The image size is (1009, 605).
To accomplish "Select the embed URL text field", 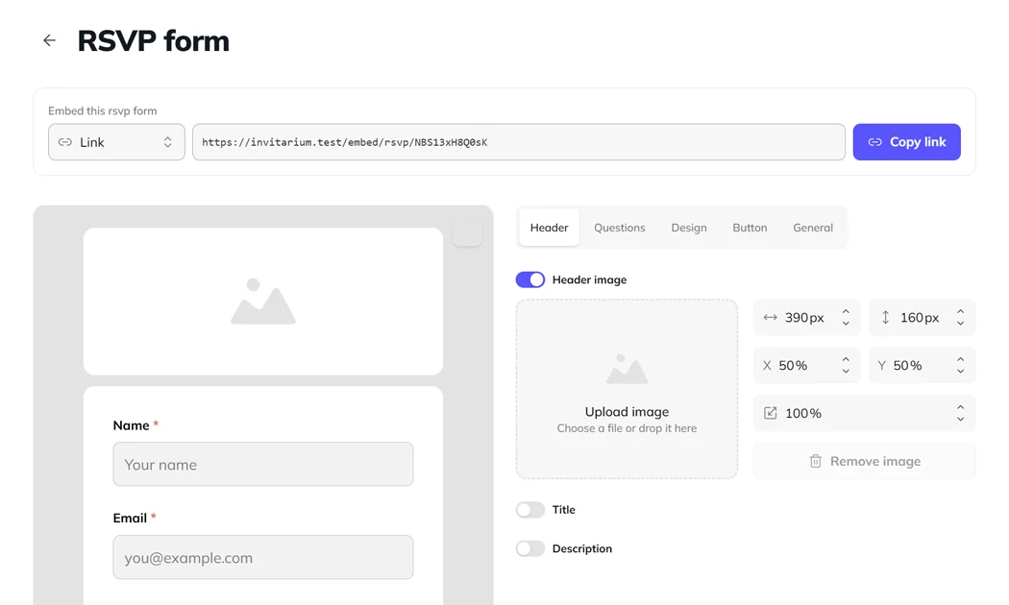I will tap(519, 142).
